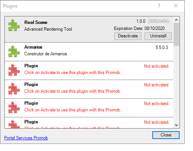Select the Real Scene plugin title

coord(36,22)
